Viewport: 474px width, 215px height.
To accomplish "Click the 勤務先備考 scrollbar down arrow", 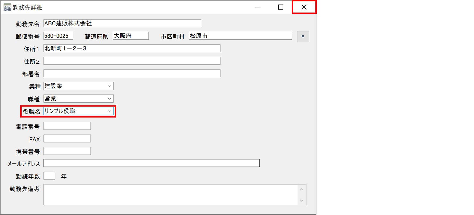I will pos(301,201).
